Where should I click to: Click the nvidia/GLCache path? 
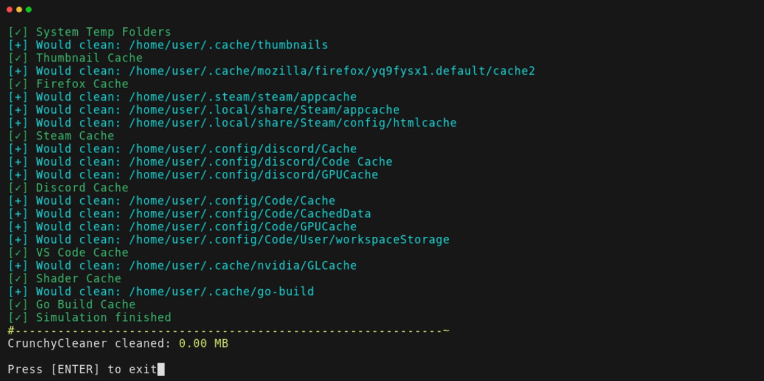coord(243,266)
